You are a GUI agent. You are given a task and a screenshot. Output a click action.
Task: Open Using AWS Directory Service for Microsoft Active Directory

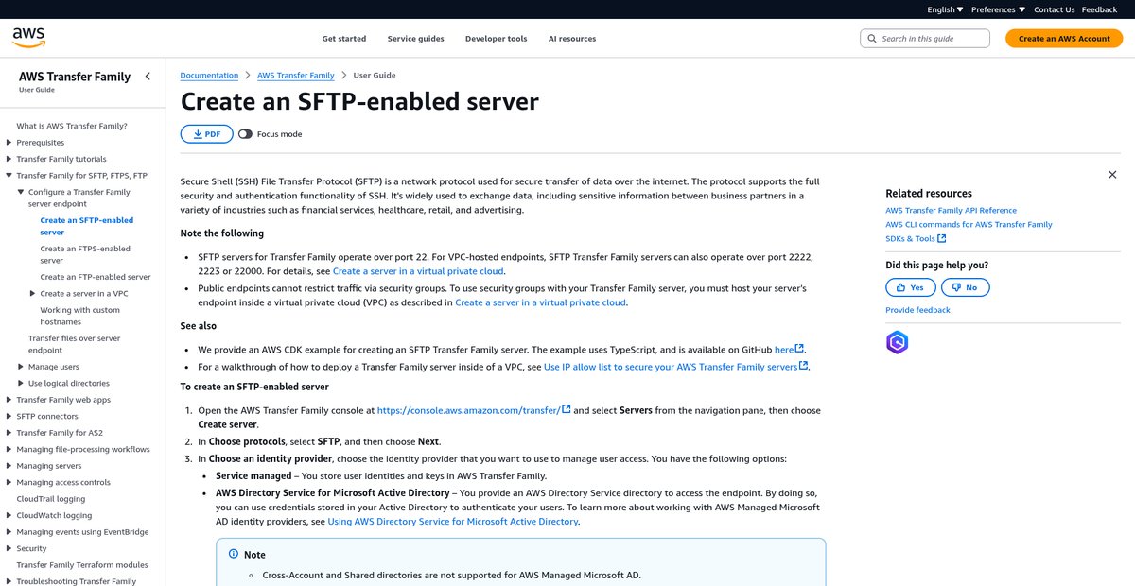click(453, 521)
